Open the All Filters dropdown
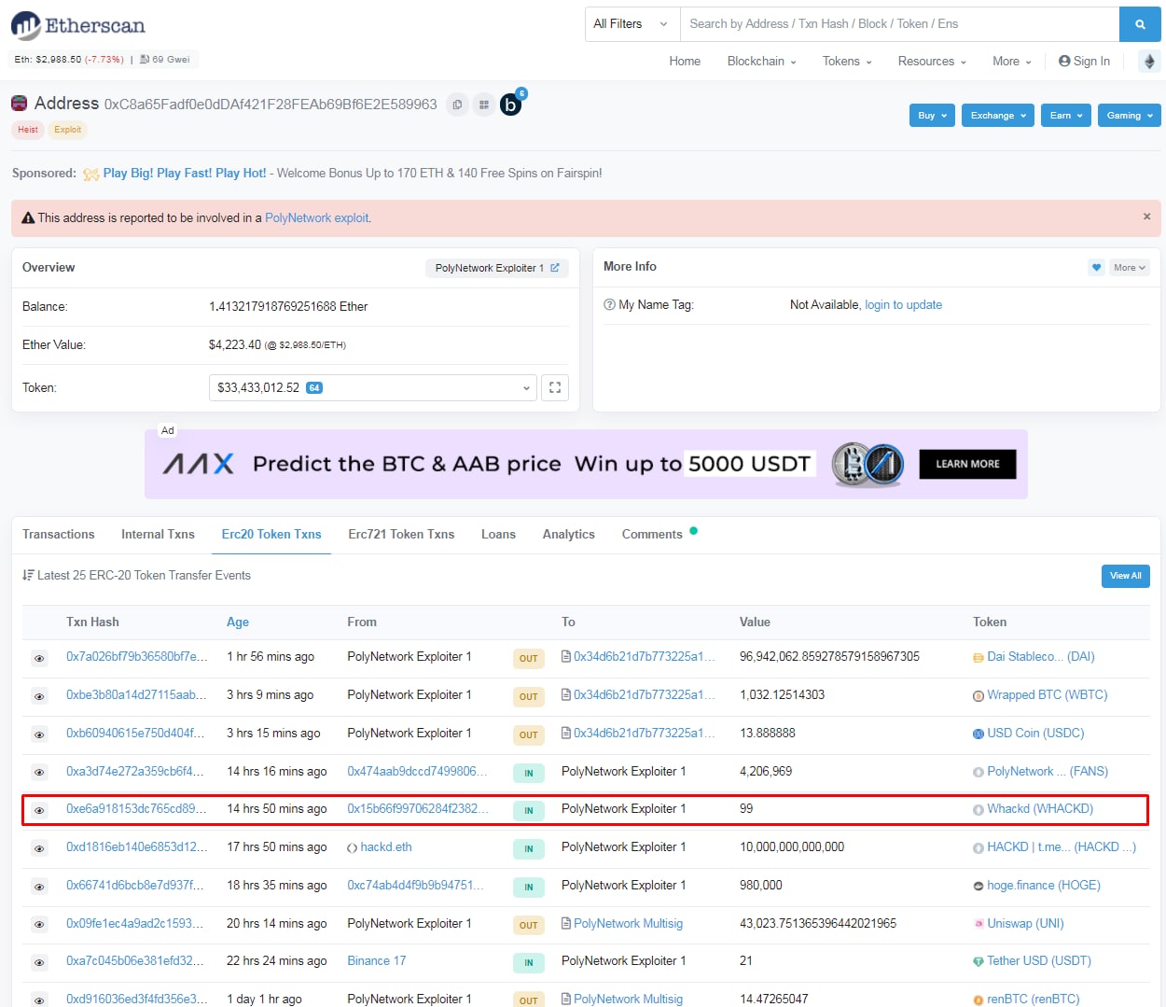The image size is (1166, 1007). 632,24
